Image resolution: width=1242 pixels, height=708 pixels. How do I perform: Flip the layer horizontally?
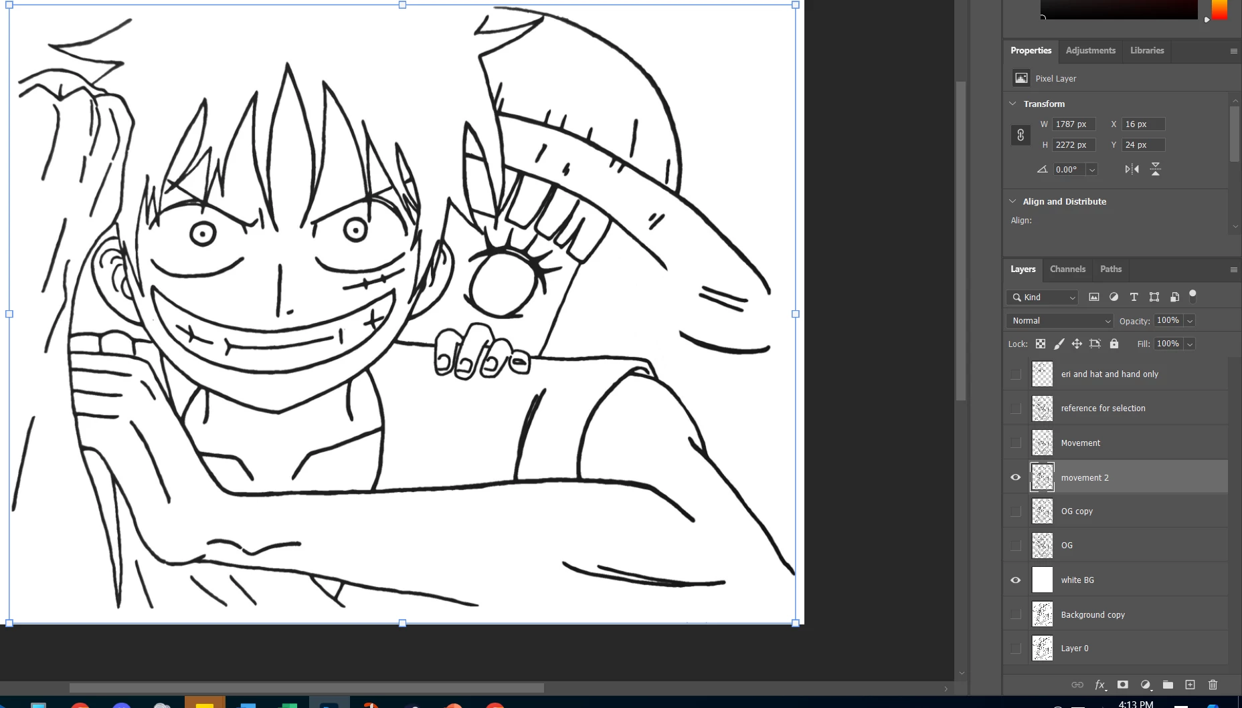pos(1132,169)
